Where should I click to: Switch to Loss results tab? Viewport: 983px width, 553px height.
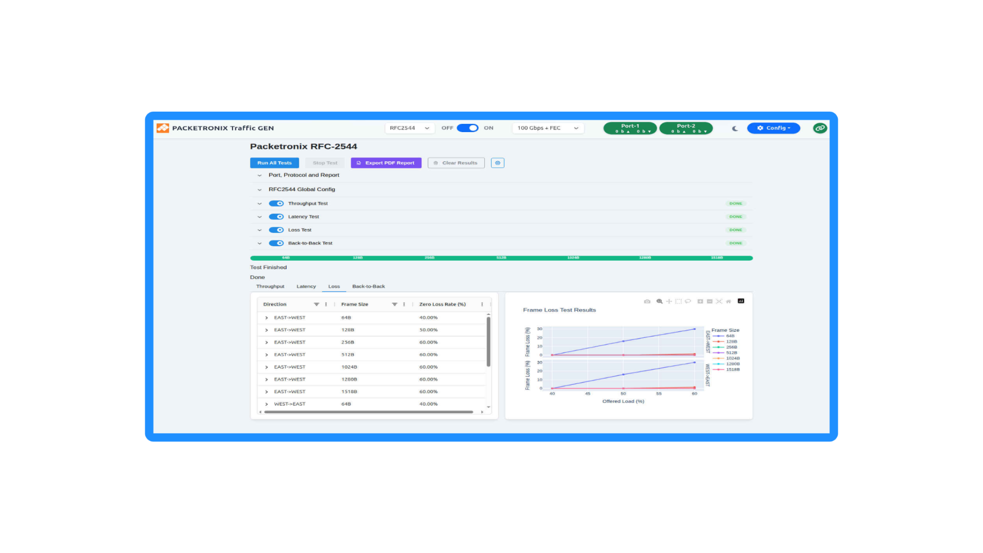pos(334,286)
